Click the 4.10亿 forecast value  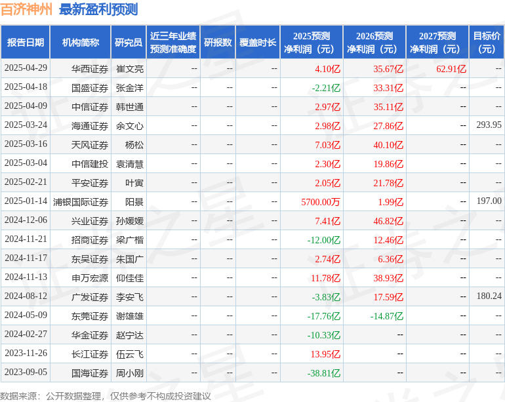point(327,69)
